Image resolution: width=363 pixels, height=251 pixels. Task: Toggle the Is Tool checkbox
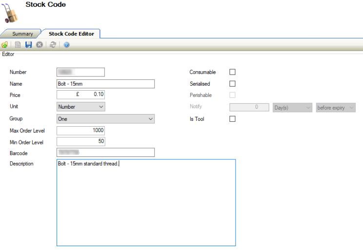[x=232, y=119]
